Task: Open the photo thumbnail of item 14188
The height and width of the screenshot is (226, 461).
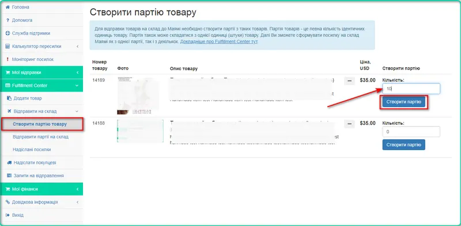Action: point(140,131)
